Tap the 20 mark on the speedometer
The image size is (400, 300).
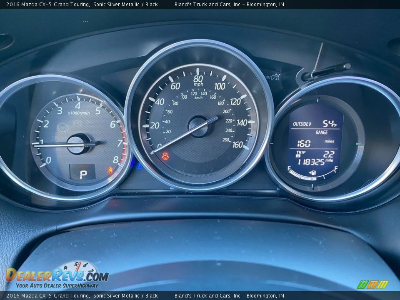click(155, 125)
